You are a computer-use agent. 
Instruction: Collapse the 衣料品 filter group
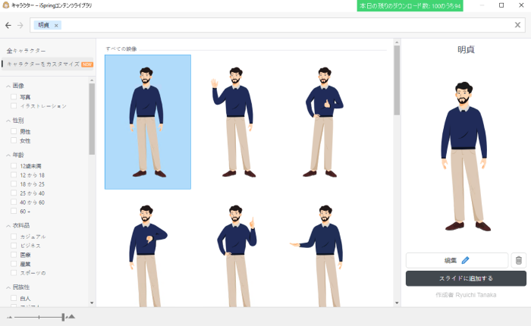click(8, 226)
